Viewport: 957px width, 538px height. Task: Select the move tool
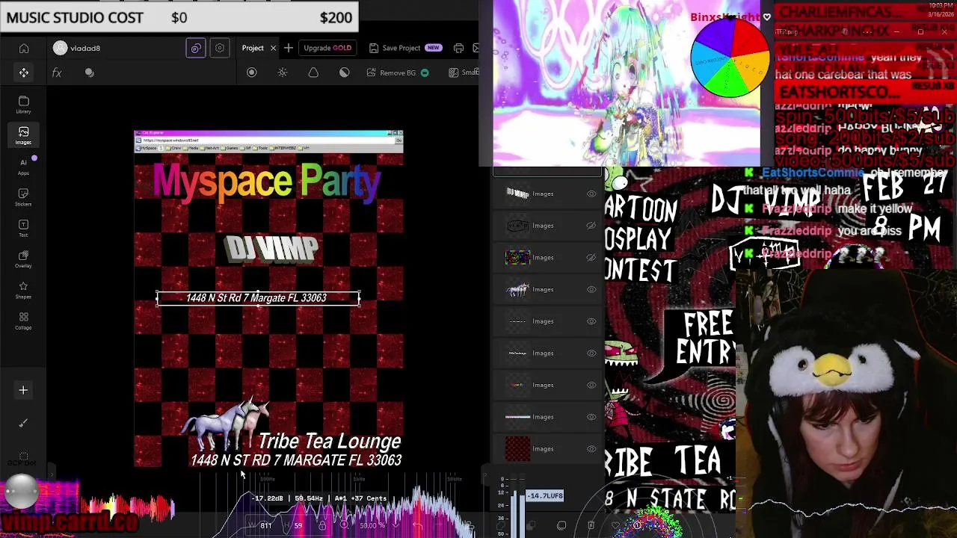tap(24, 72)
